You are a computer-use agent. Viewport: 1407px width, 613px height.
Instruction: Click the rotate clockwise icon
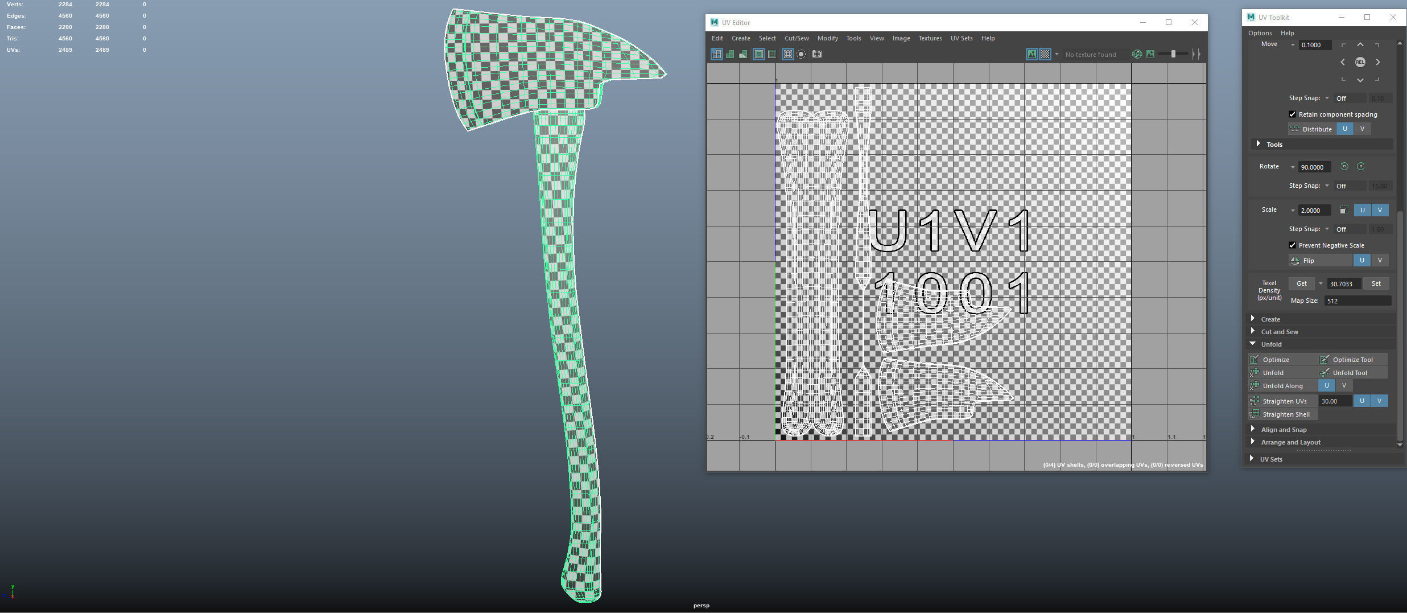coord(1361,166)
